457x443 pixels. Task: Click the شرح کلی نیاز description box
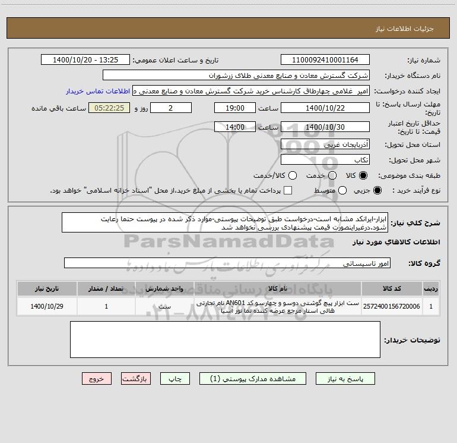coord(225,223)
